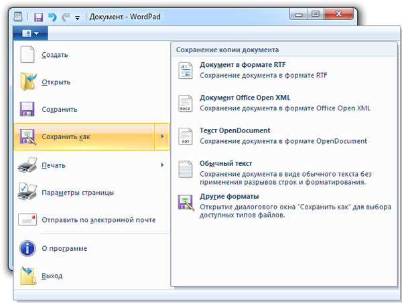This screenshot has height=303, width=402.
Task: Click the RTF document icon
Action: point(186,71)
